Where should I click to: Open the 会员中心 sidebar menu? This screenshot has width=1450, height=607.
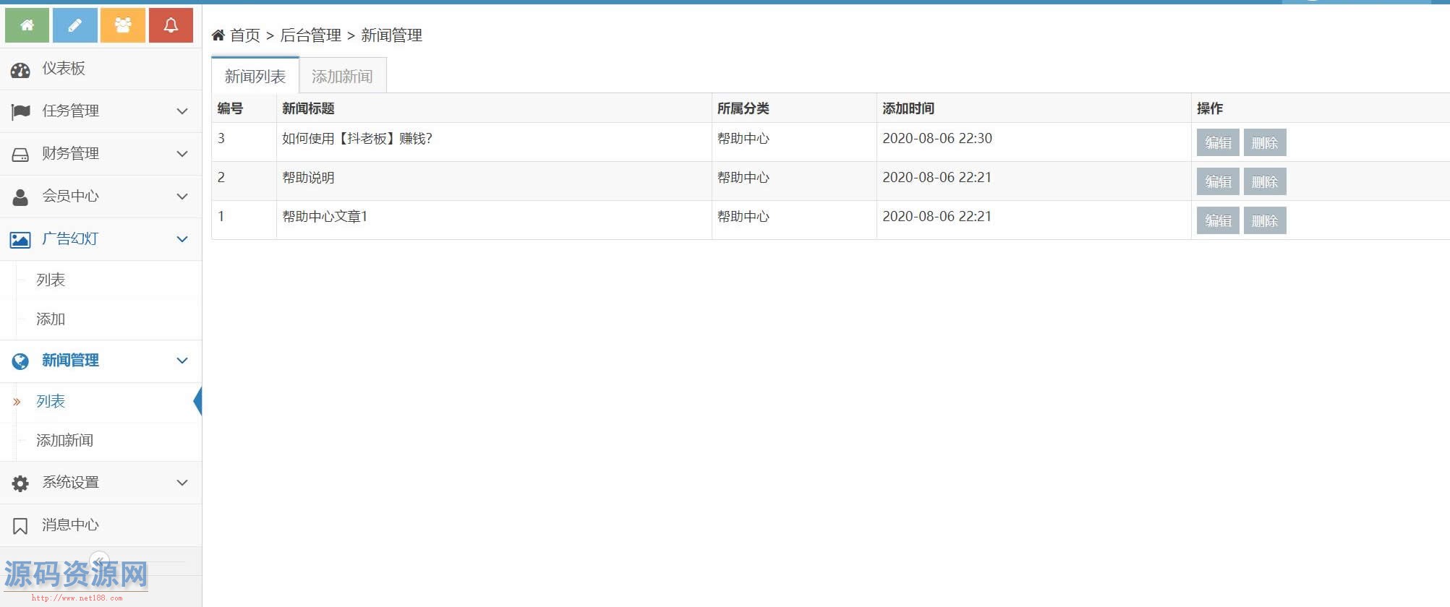101,197
